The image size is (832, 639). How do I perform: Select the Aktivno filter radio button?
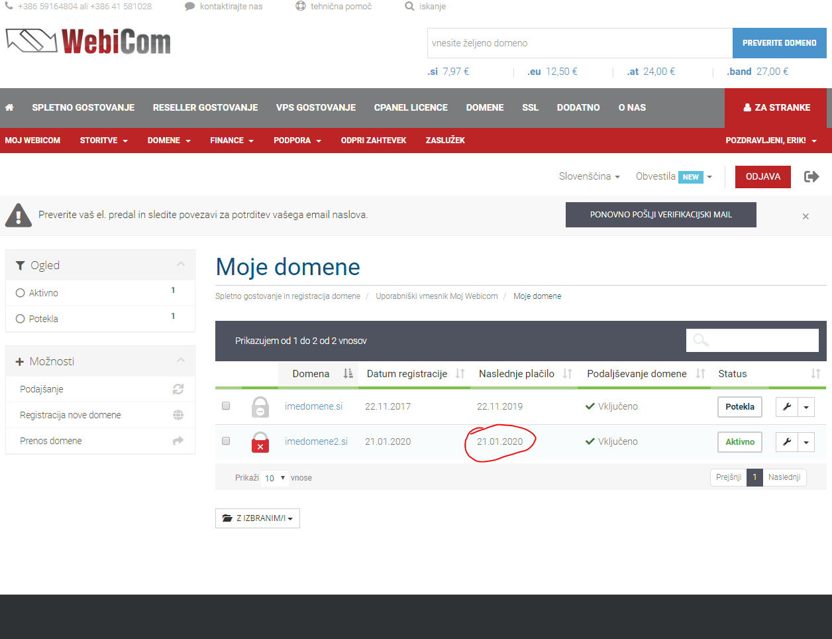tap(21, 293)
